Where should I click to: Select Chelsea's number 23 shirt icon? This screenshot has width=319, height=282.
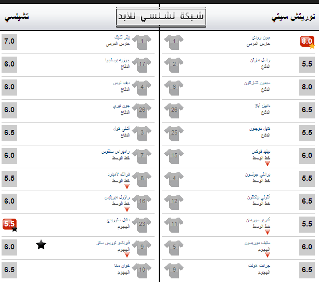point(142,225)
